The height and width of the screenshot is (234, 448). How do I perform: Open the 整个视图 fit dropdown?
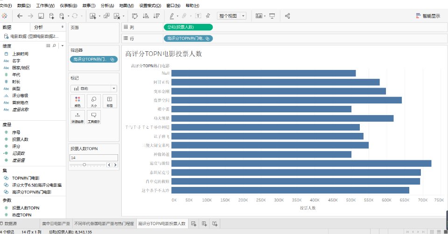231,16
